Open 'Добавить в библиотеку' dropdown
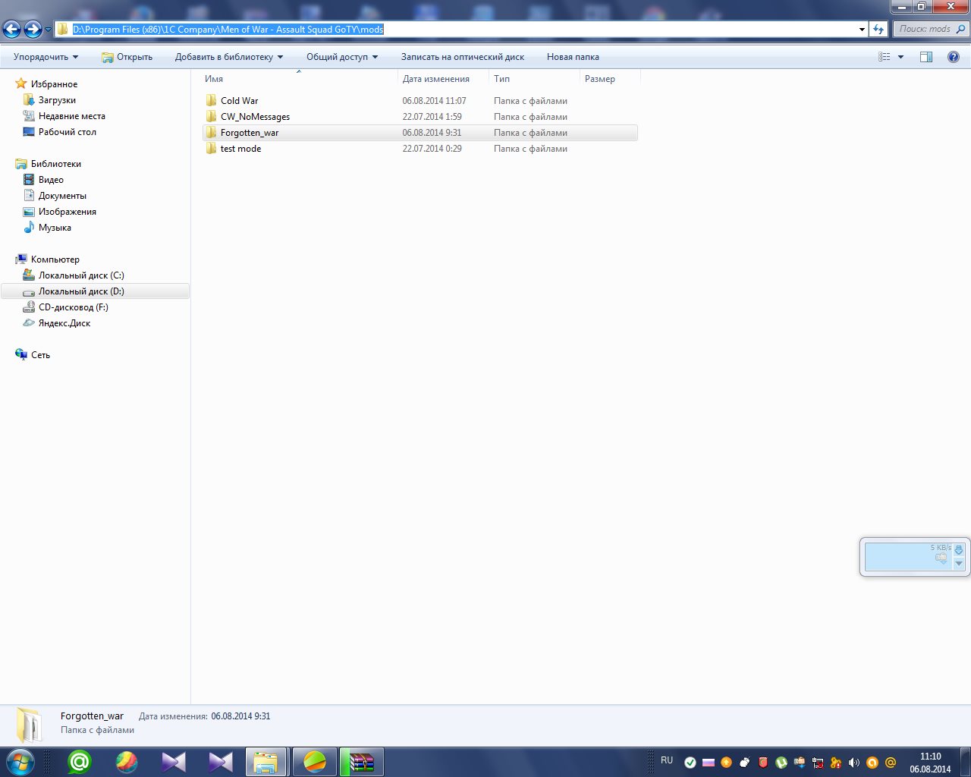 click(x=229, y=57)
